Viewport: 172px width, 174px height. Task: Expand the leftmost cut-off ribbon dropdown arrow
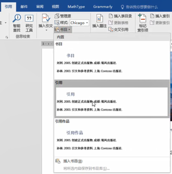pos(6,23)
